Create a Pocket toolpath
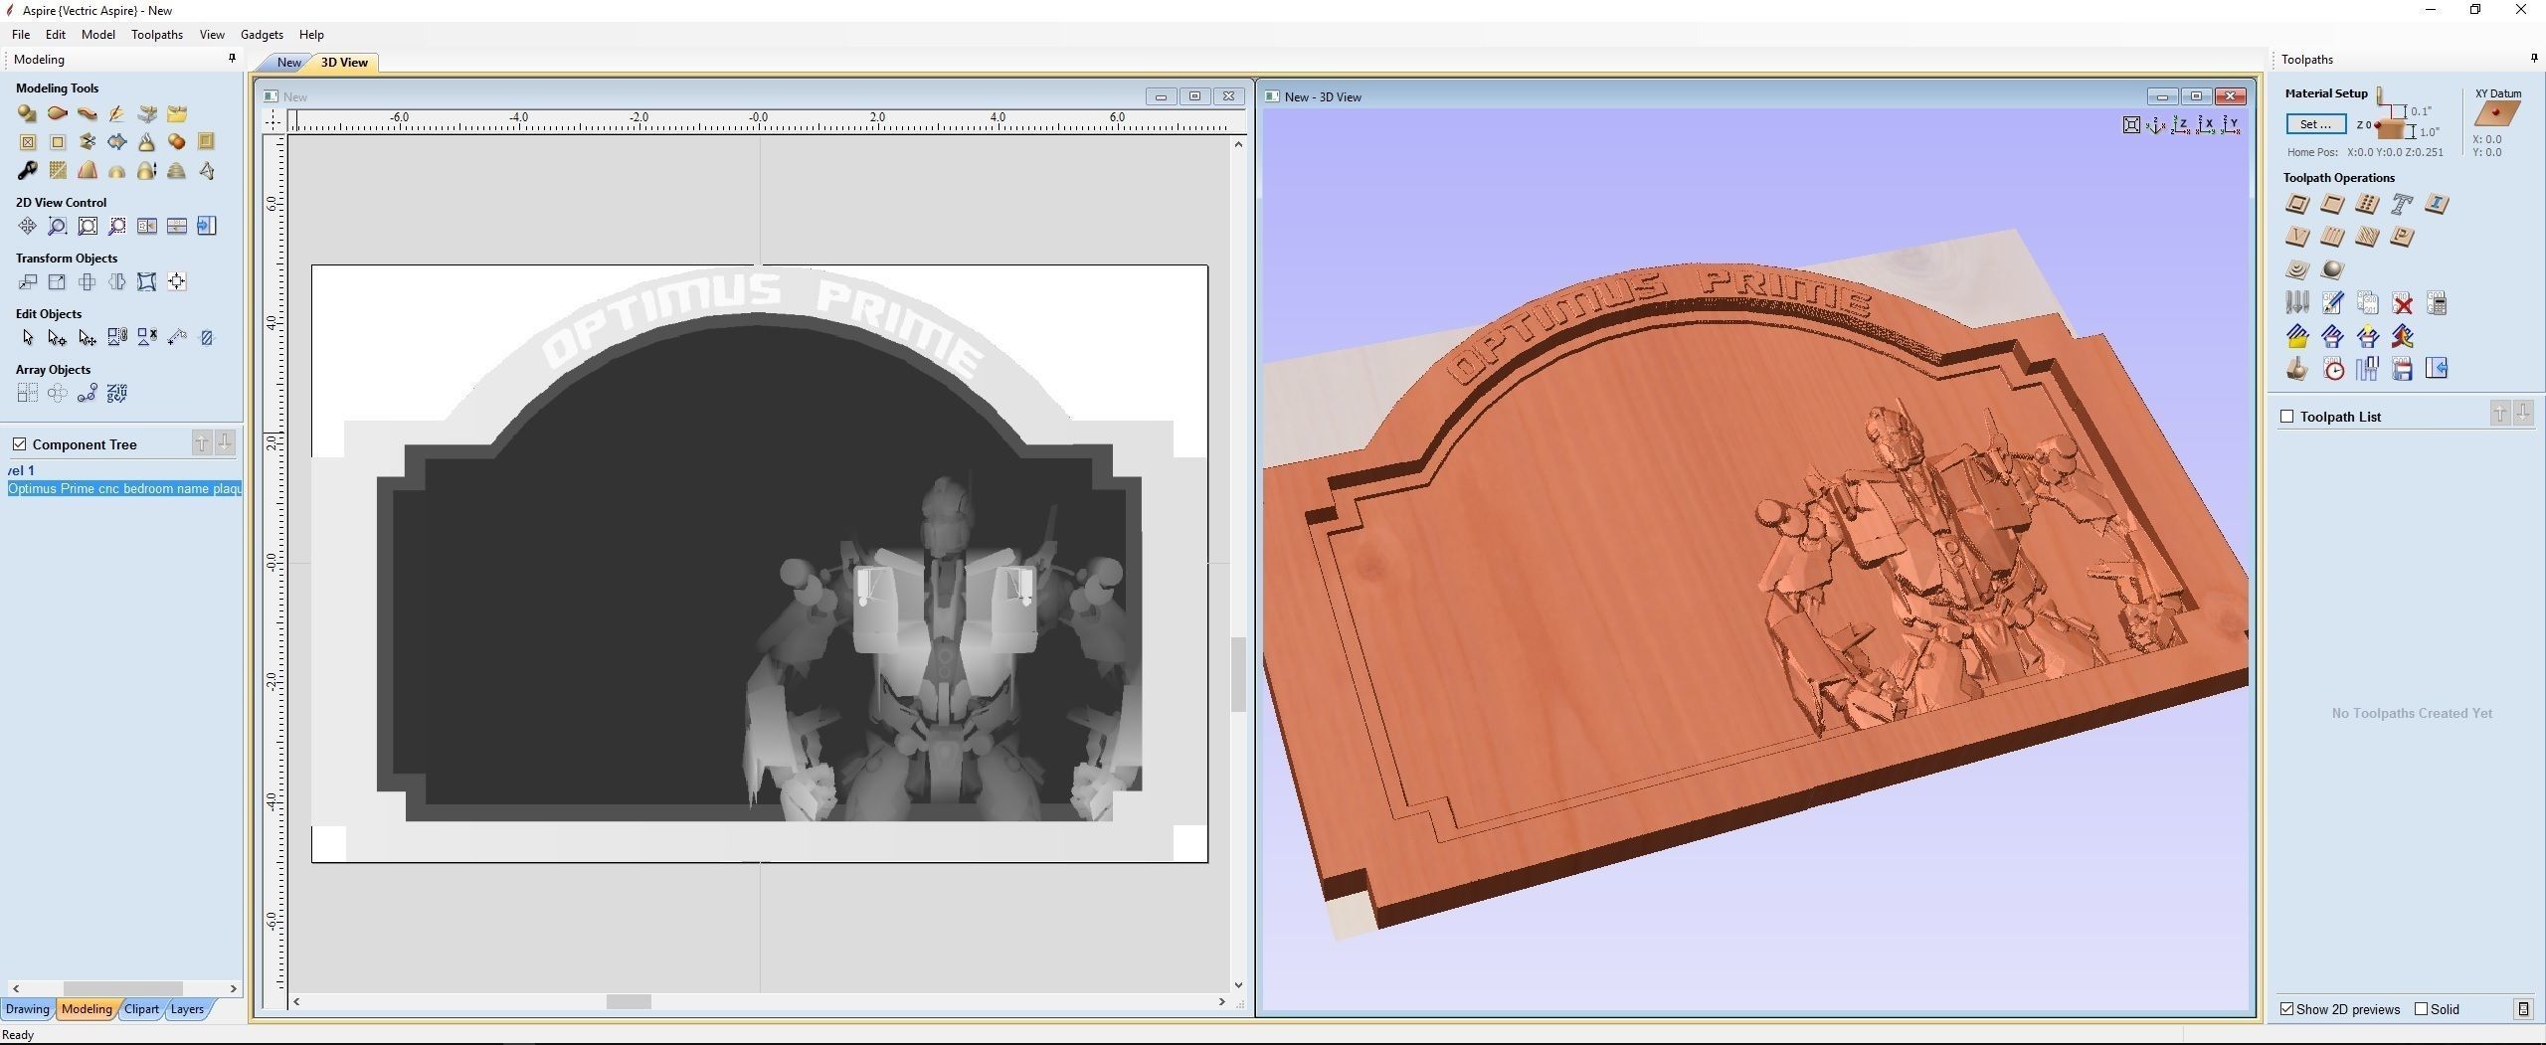The height and width of the screenshot is (1045, 2546). pyautogui.click(x=2332, y=205)
